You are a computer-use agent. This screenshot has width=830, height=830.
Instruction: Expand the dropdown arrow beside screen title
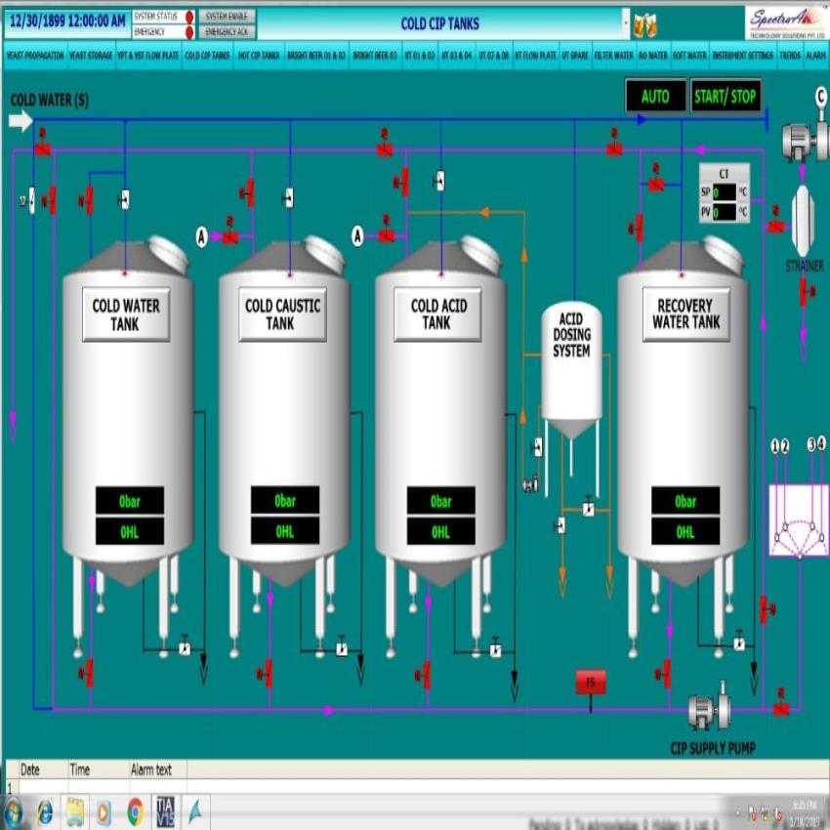[625, 23]
